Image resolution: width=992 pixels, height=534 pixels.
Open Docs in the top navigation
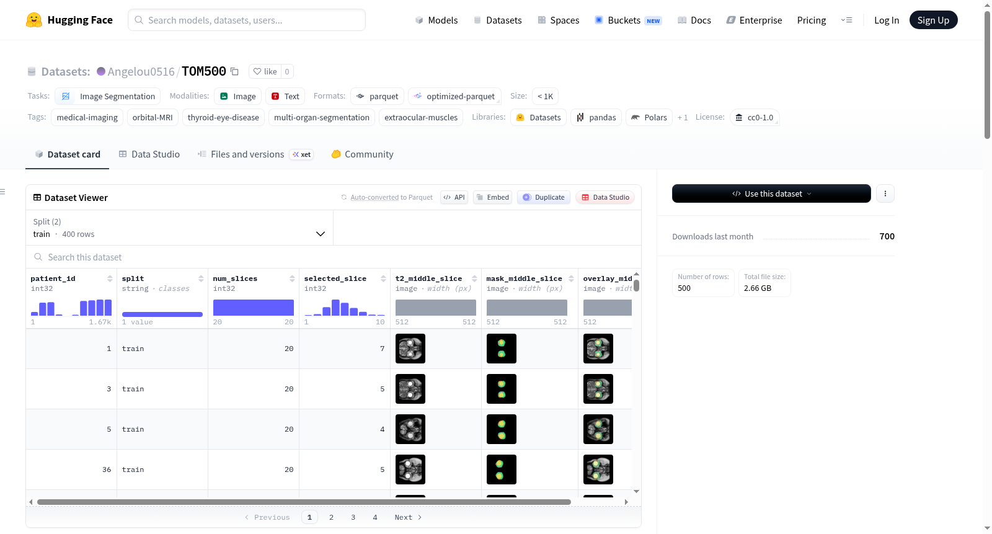pos(694,20)
